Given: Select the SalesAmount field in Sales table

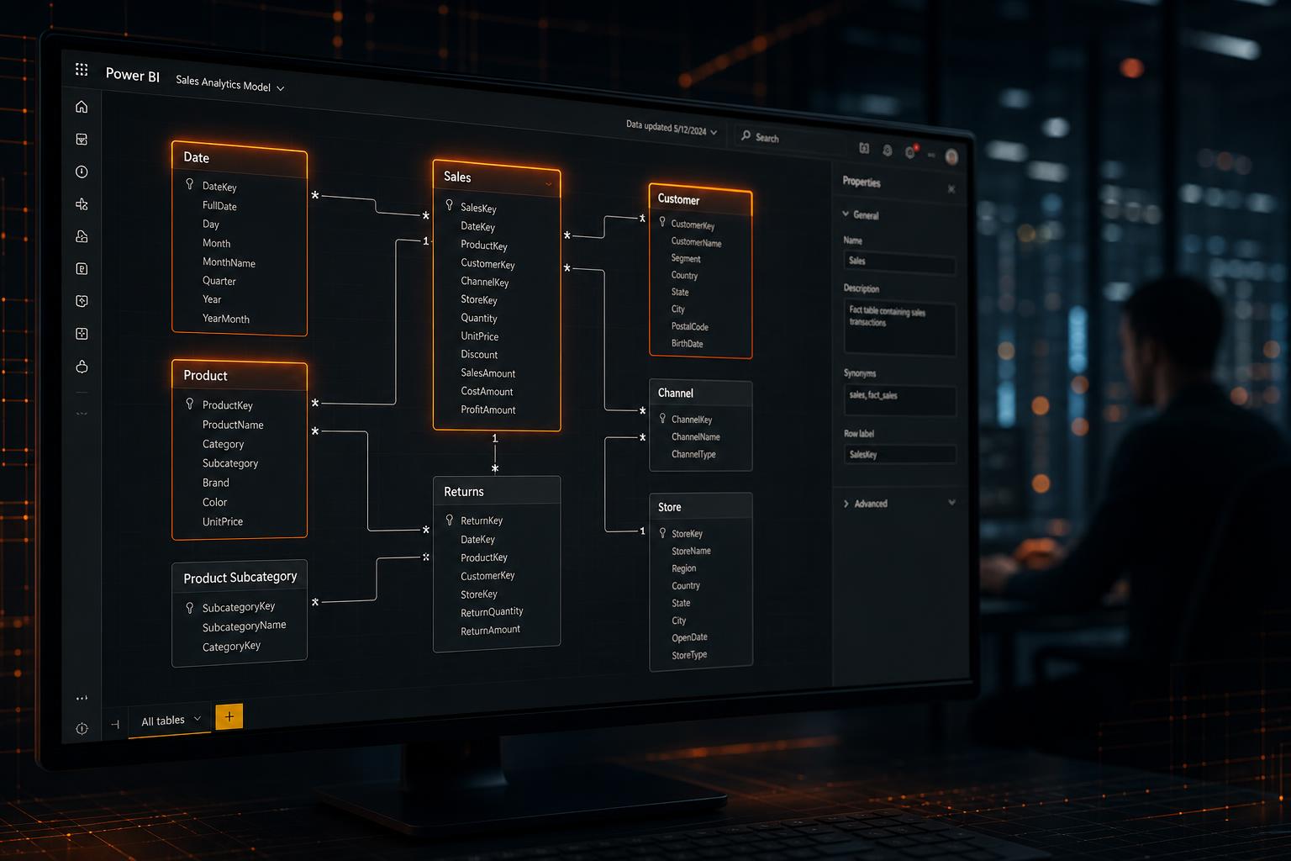Looking at the screenshot, I should point(488,373).
